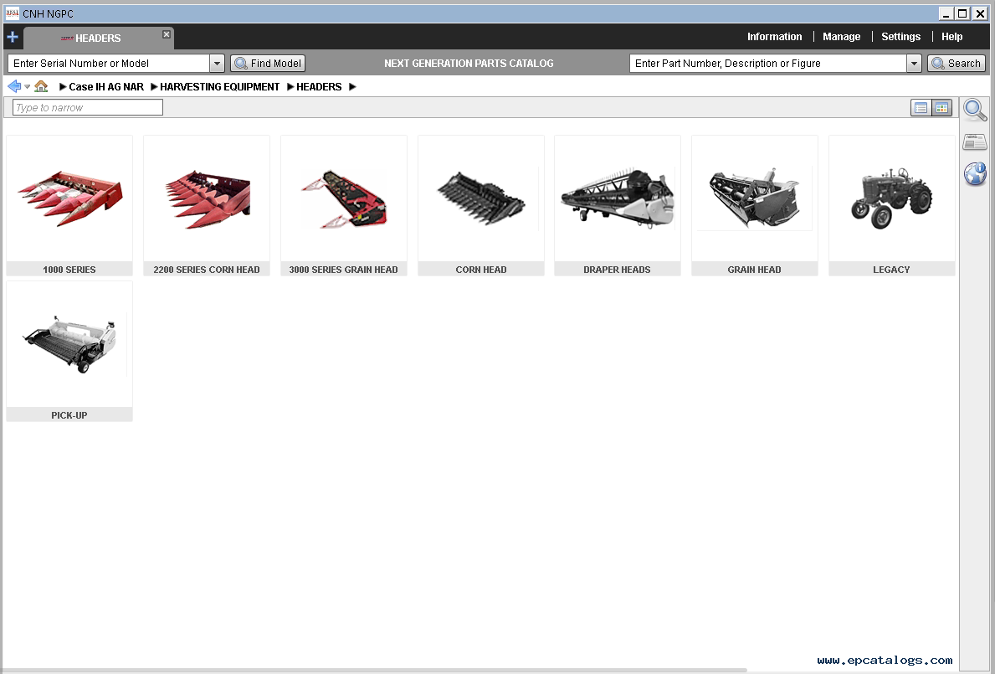Image resolution: width=995 pixels, height=674 pixels.
Task: Close the CNH NGPC window
Action: click(980, 13)
